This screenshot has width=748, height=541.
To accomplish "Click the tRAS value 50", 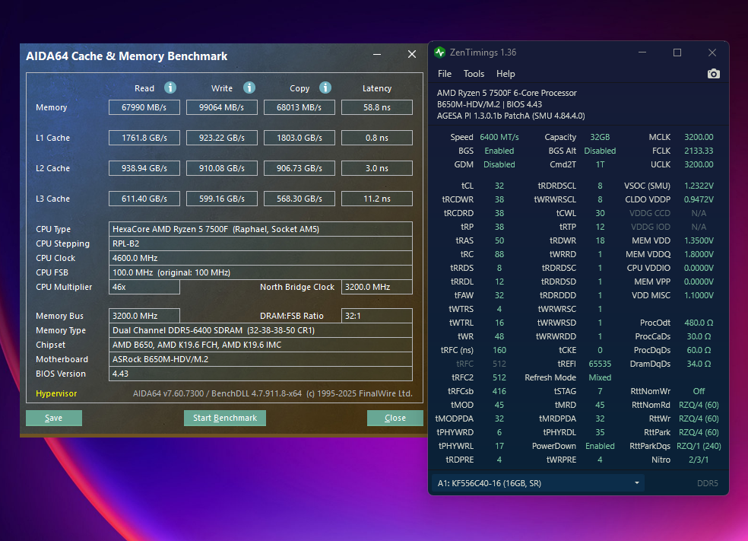I will click(499, 240).
